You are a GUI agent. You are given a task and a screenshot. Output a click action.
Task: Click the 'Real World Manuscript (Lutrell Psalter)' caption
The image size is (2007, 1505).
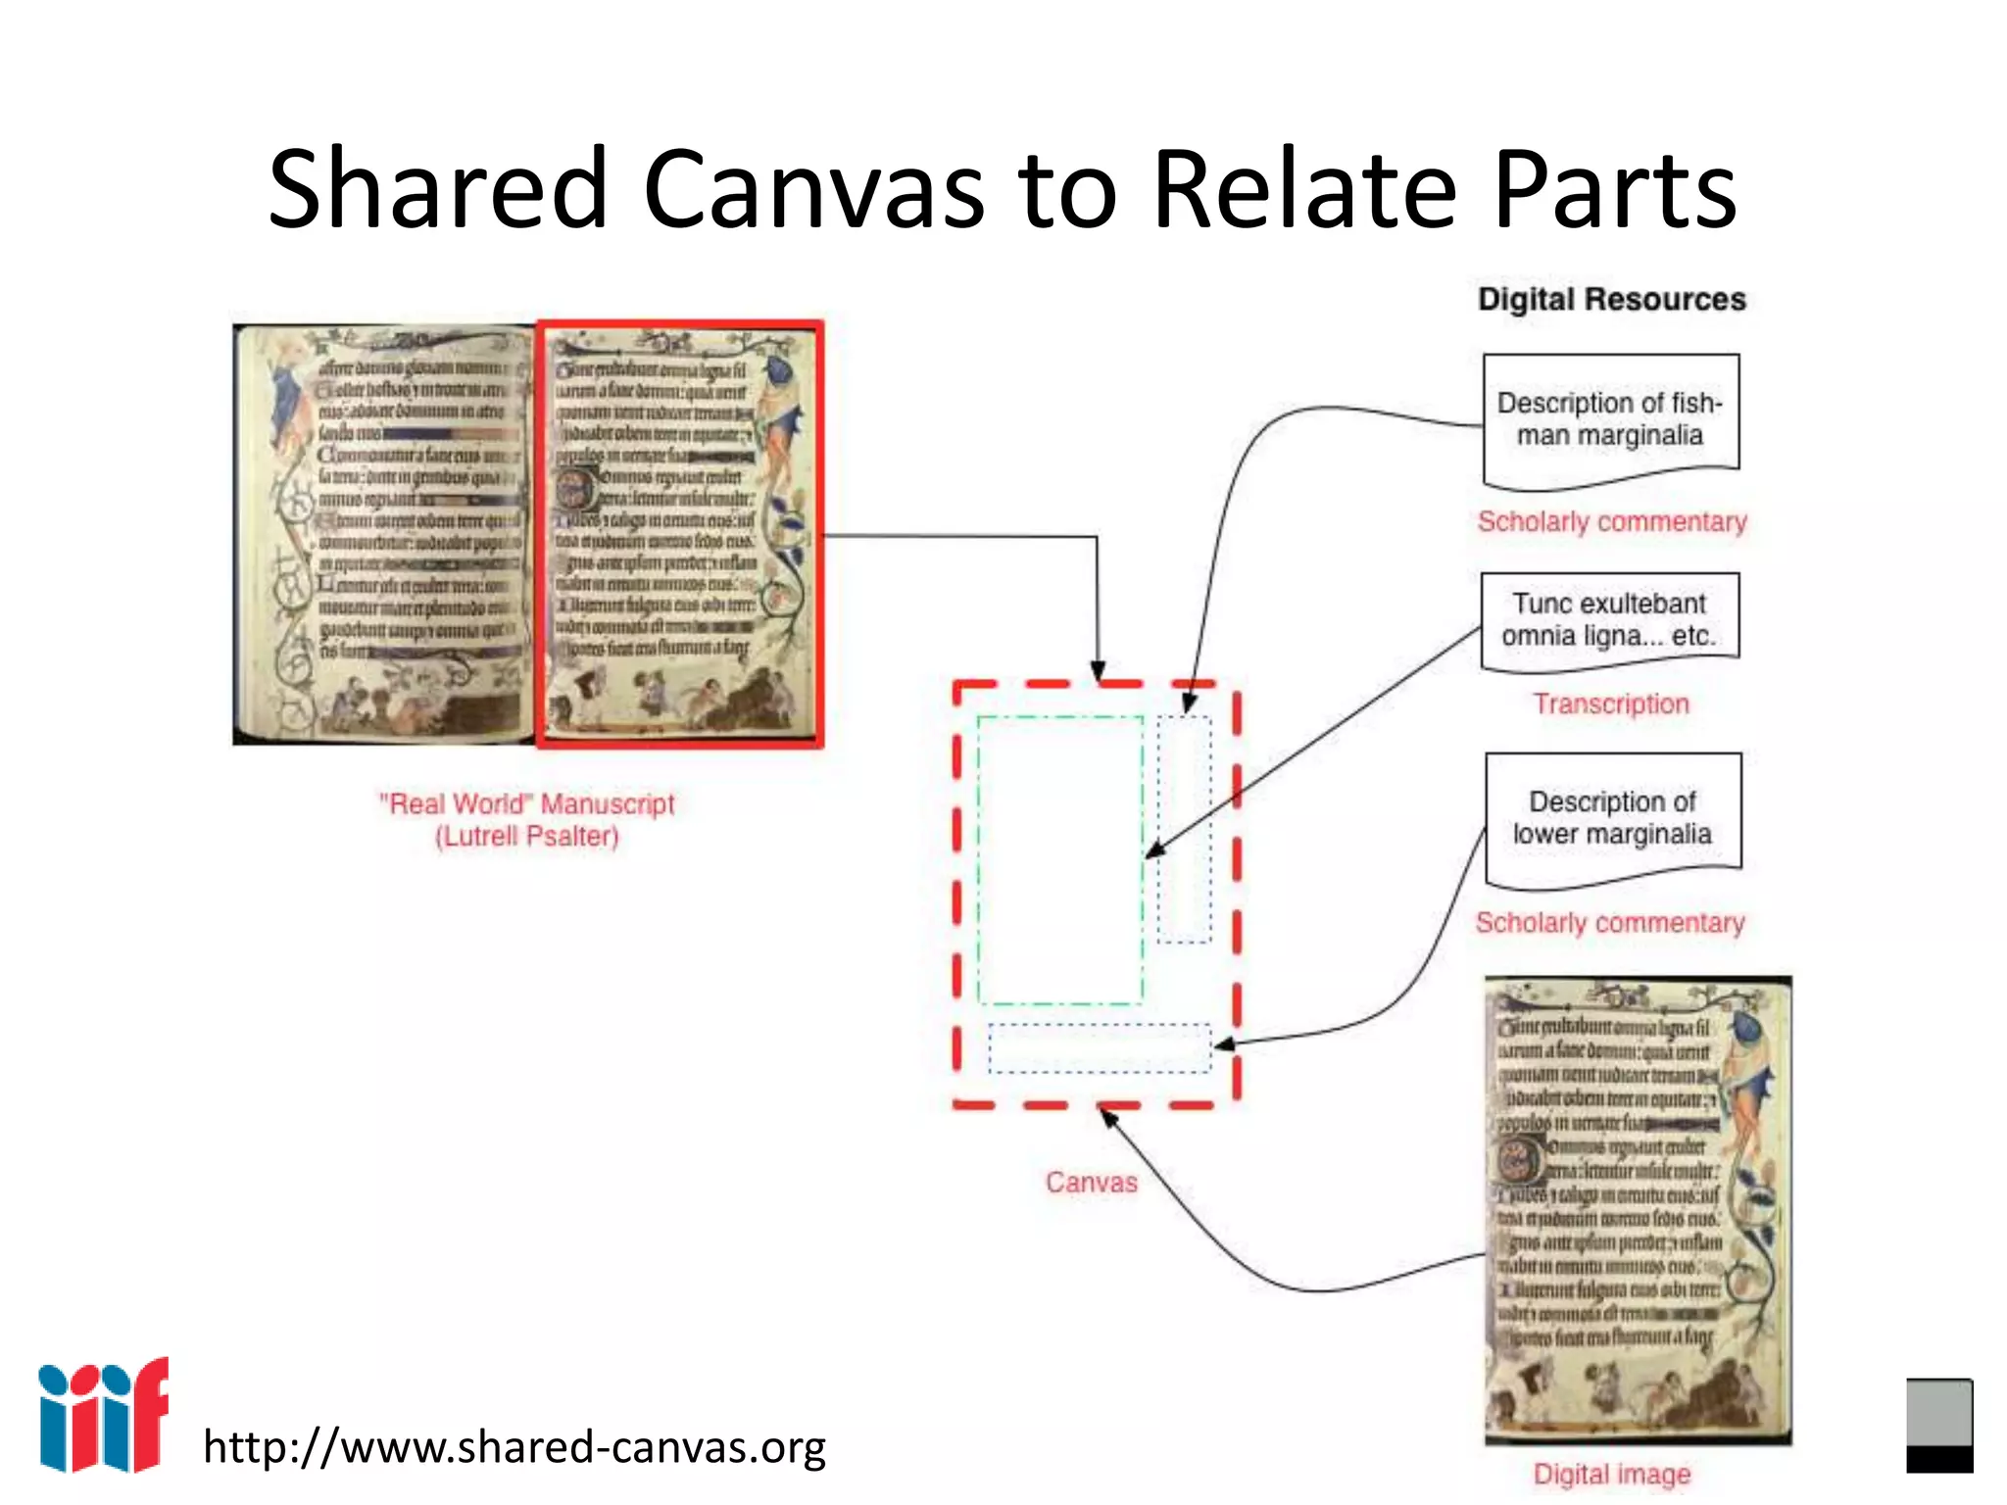tap(527, 820)
